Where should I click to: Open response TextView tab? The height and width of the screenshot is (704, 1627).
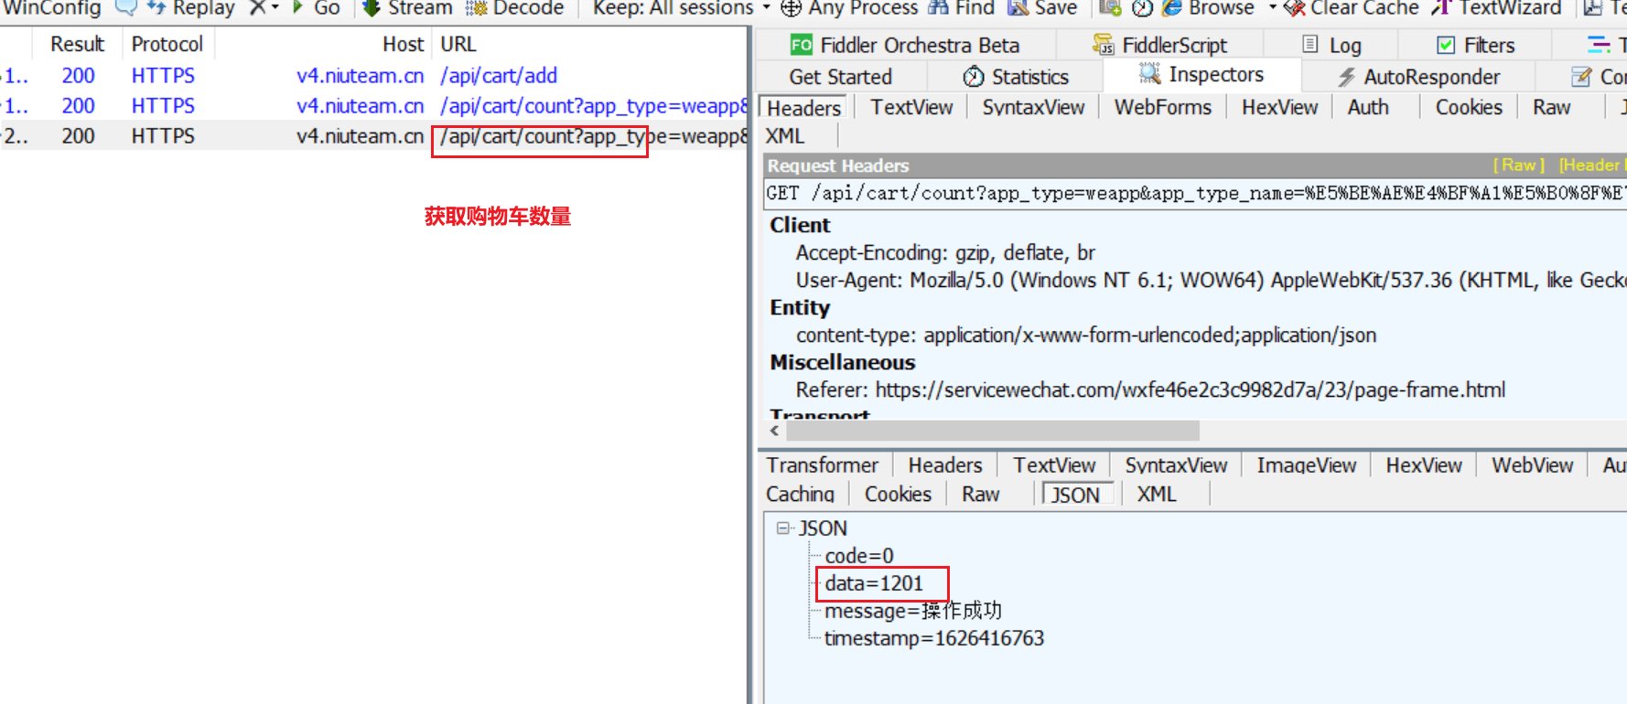pyautogui.click(x=1054, y=465)
